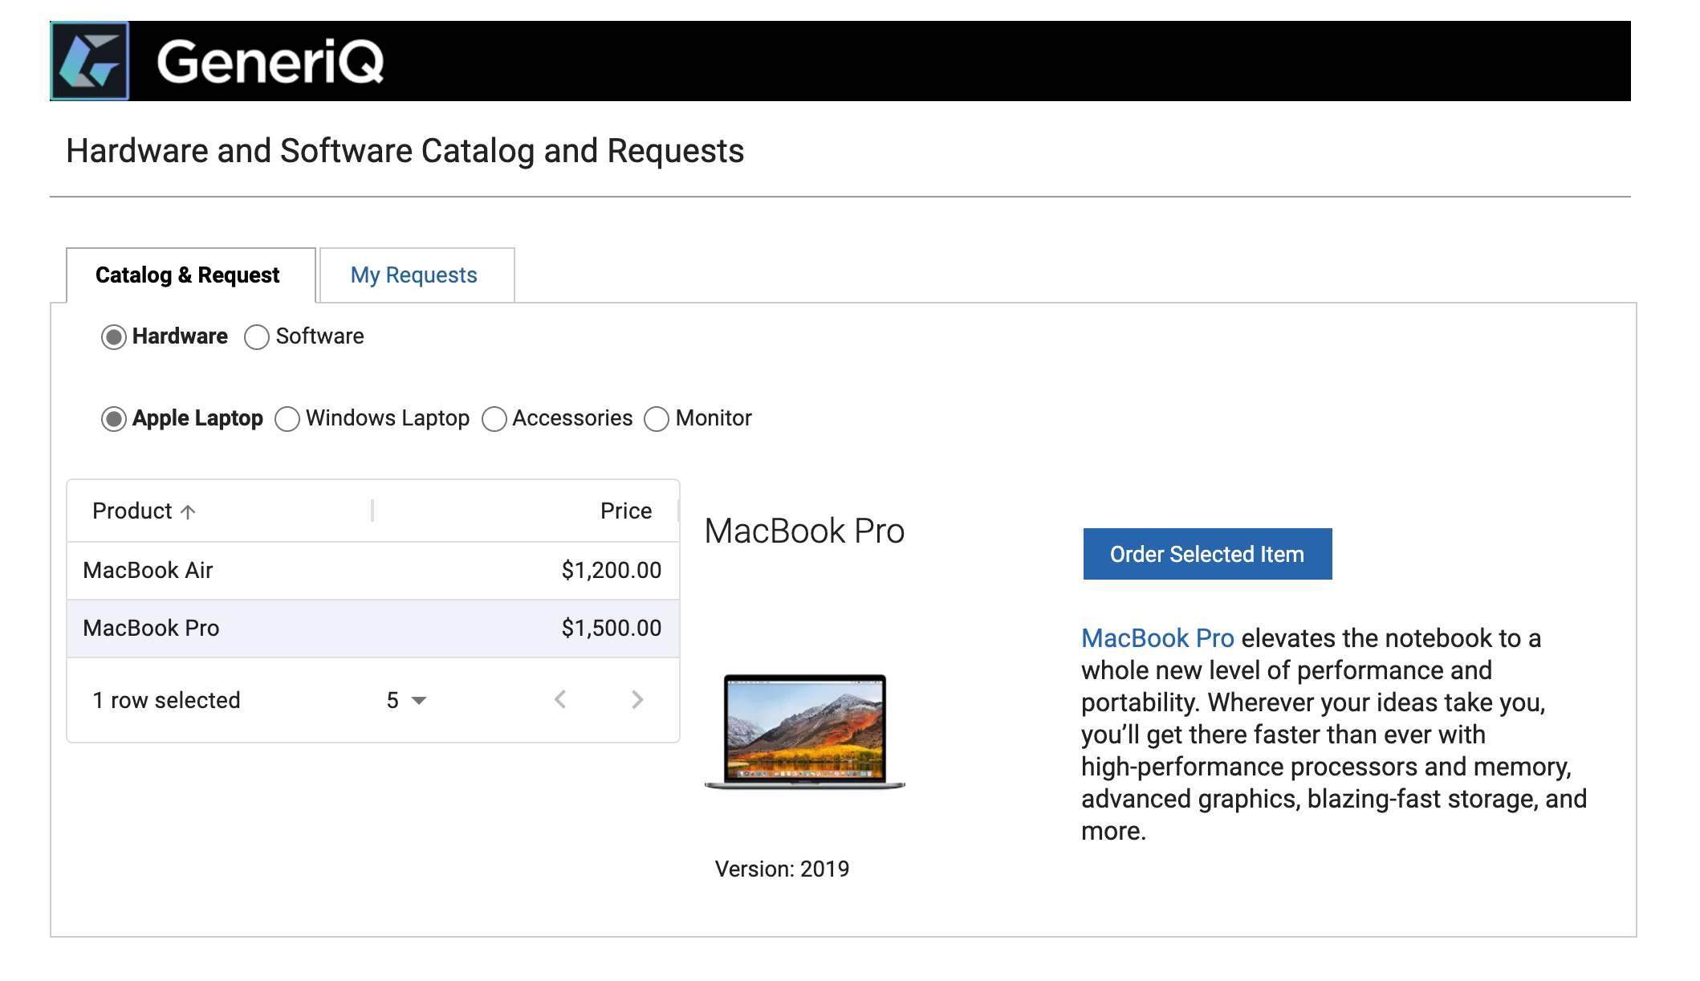
Task: Select the MacBook Pro table row
Action: (x=373, y=629)
